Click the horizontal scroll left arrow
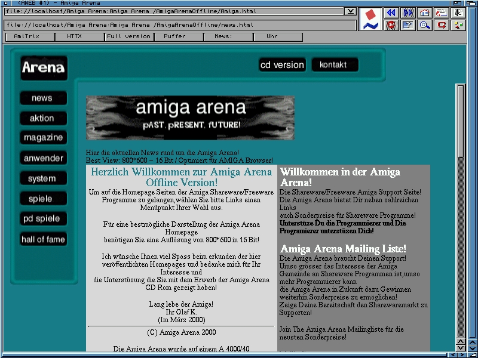 [x=454, y=355]
